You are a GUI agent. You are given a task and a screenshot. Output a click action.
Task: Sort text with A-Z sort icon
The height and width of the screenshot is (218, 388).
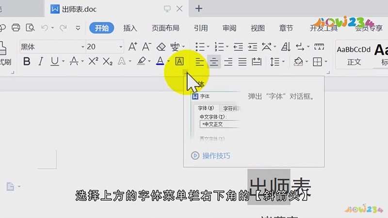pyautogui.click(x=286, y=47)
